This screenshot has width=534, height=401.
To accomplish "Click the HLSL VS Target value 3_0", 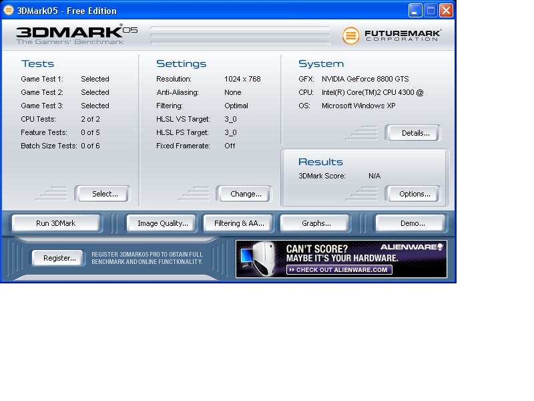I will (230, 119).
